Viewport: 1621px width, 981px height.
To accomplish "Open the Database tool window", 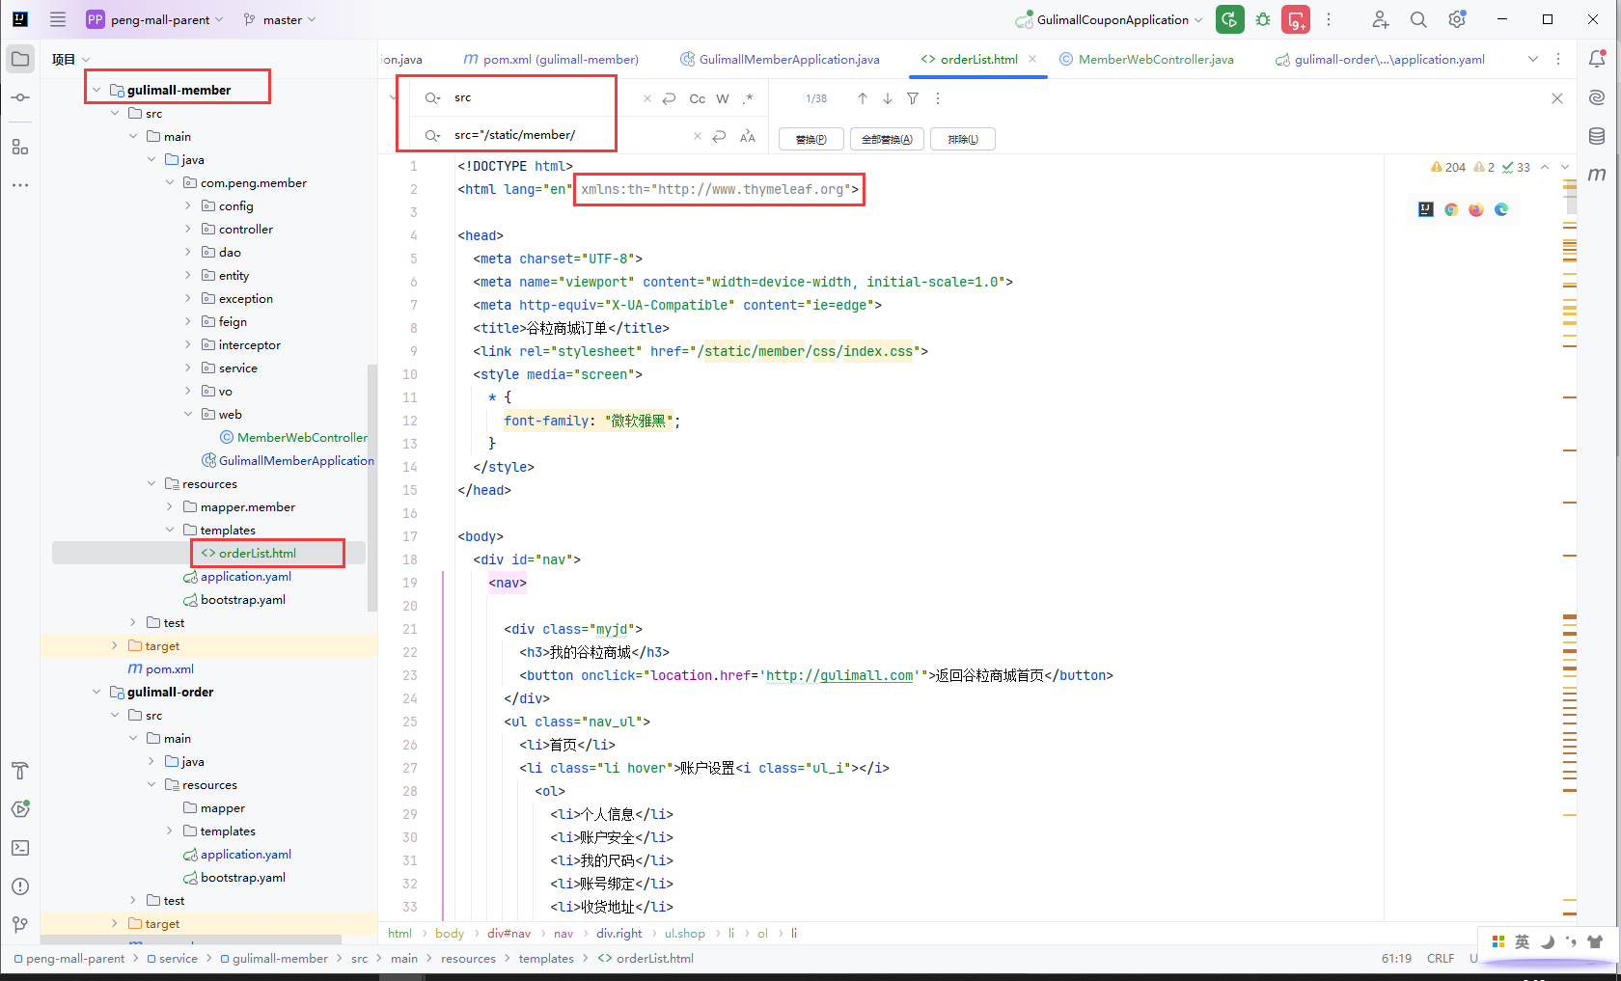I will (1597, 136).
